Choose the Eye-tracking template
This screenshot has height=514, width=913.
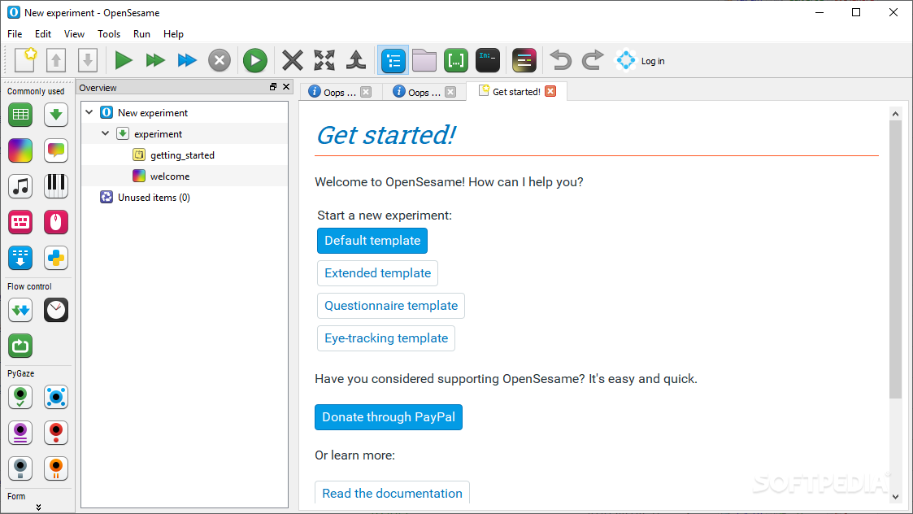pos(386,338)
